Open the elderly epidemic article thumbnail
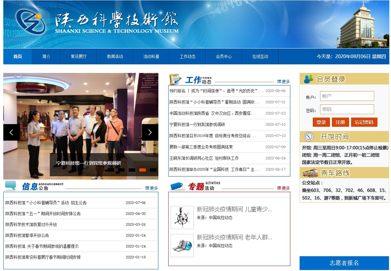This screenshot has height=271, width=391. pos(182,246)
